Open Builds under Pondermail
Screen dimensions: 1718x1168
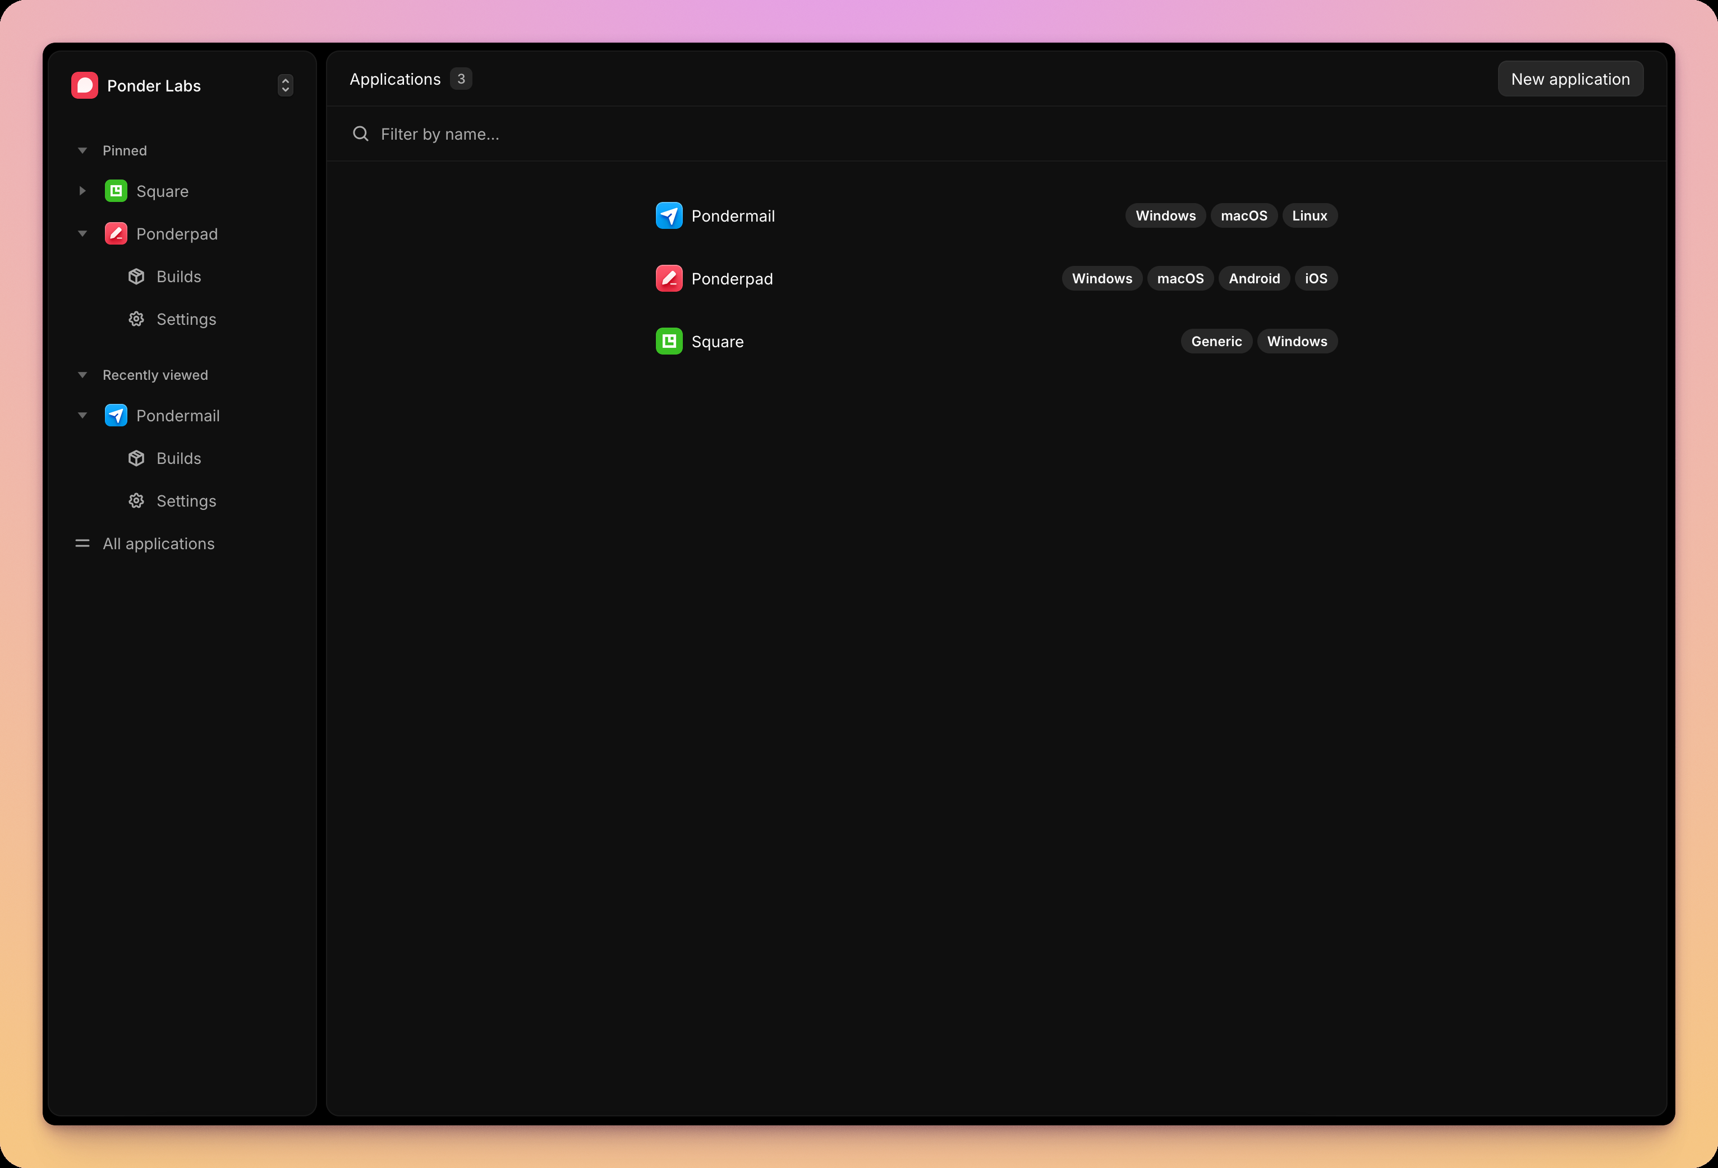coord(179,458)
